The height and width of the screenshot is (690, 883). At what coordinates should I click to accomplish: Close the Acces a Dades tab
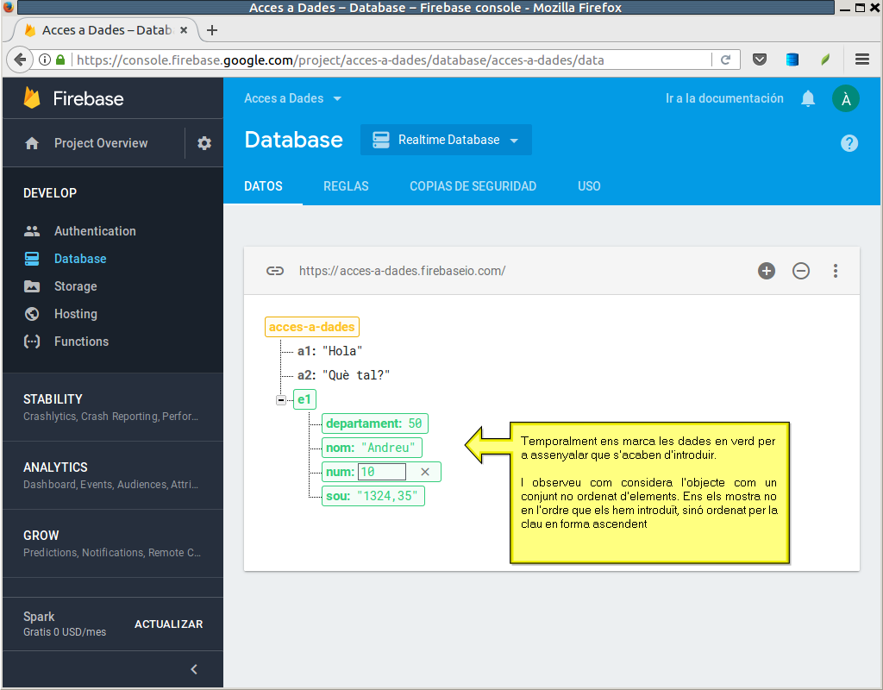tap(184, 30)
